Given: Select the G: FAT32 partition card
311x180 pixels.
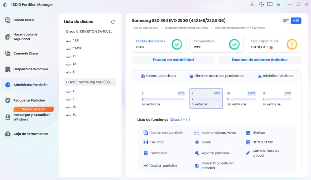Looking at the screenshot, I should point(241,98).
